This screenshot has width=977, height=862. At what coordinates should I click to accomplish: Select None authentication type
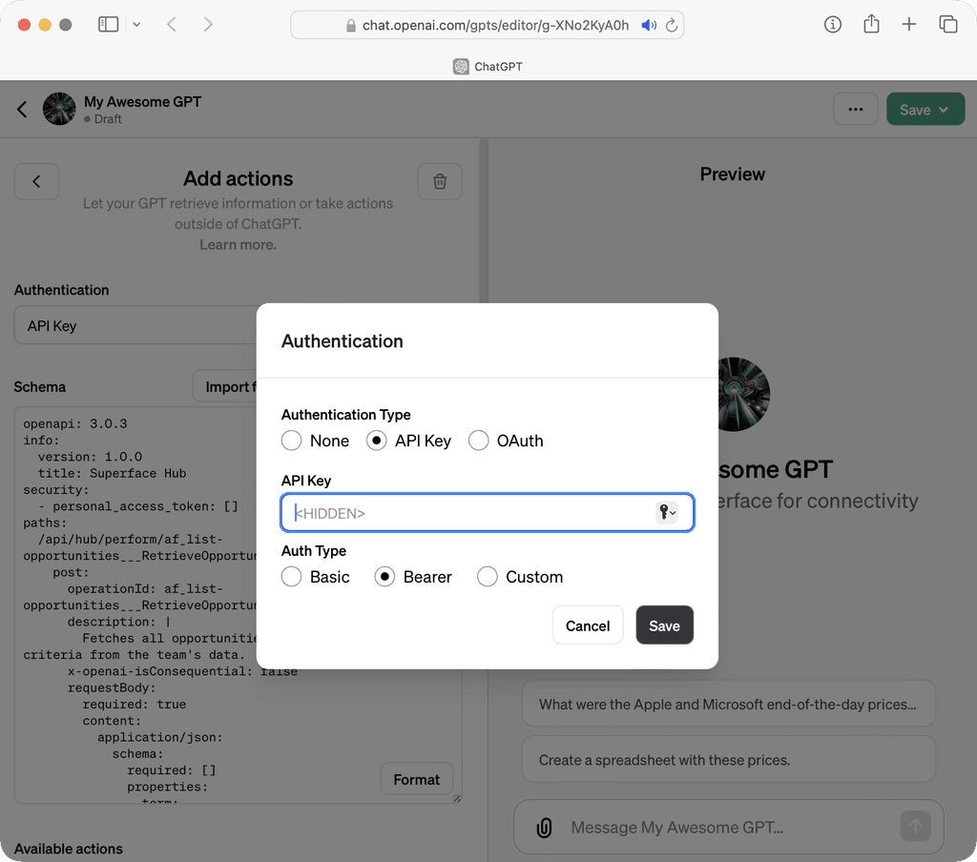[x=292, y=441]
